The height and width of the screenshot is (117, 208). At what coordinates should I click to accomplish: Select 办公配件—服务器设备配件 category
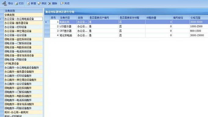pyautogui.click(x=23, y=72)
